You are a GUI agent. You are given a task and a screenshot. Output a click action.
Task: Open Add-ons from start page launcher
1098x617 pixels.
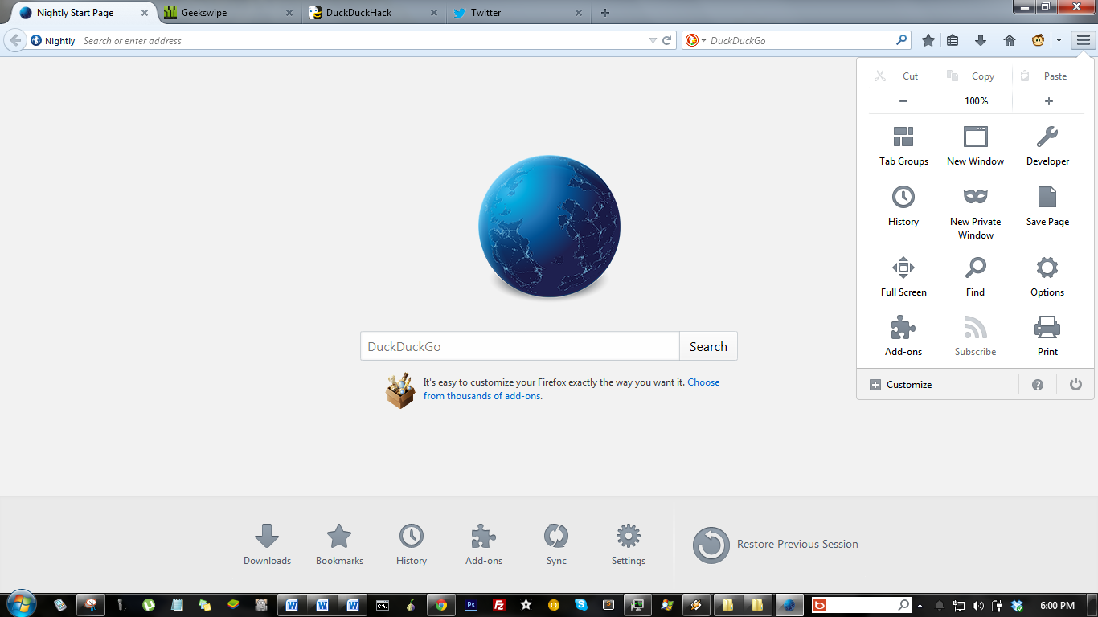point(484,544)
